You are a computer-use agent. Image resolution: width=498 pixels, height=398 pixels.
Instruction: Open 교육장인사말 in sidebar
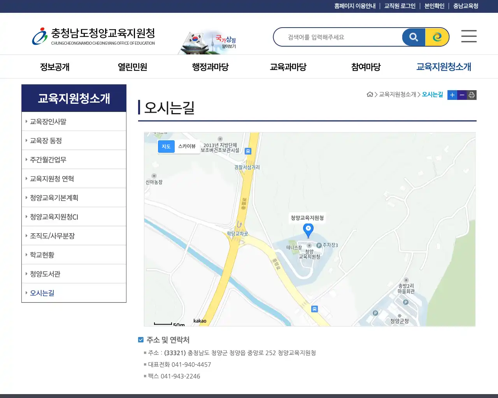(74, 122)
